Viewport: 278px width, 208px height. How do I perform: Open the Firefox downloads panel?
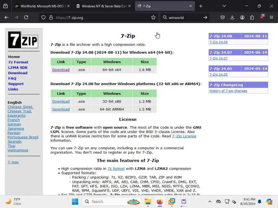[232, 18]
